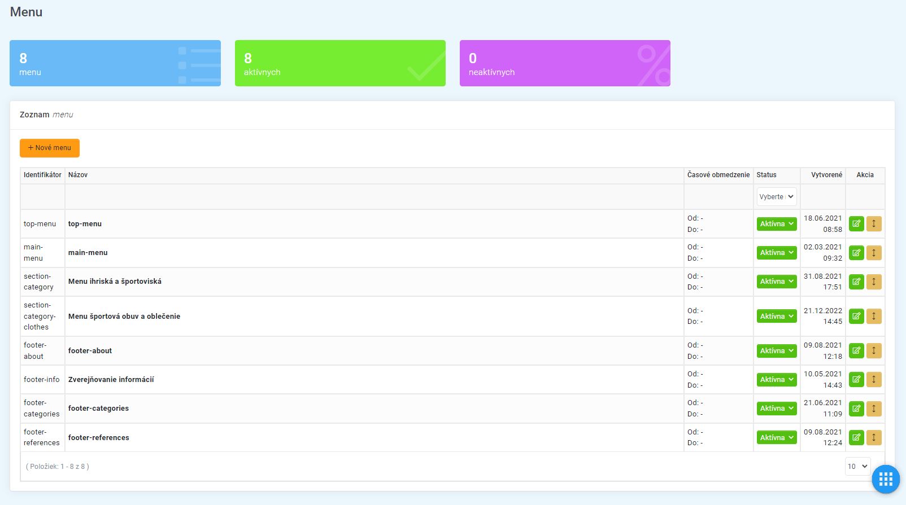The width and height of the screenshot is (906, 505).
Task: Click the reorder icon for Zverejňovanie informácií
Action: click(x=874, y=380)
